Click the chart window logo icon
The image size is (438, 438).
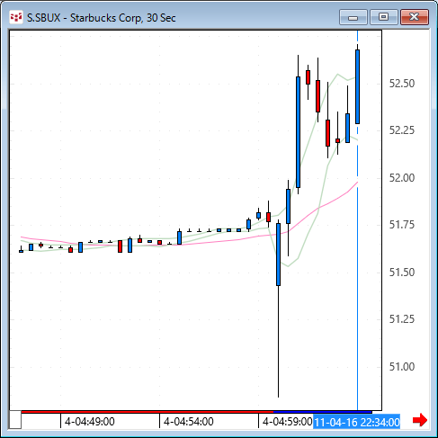coord(16,17)
